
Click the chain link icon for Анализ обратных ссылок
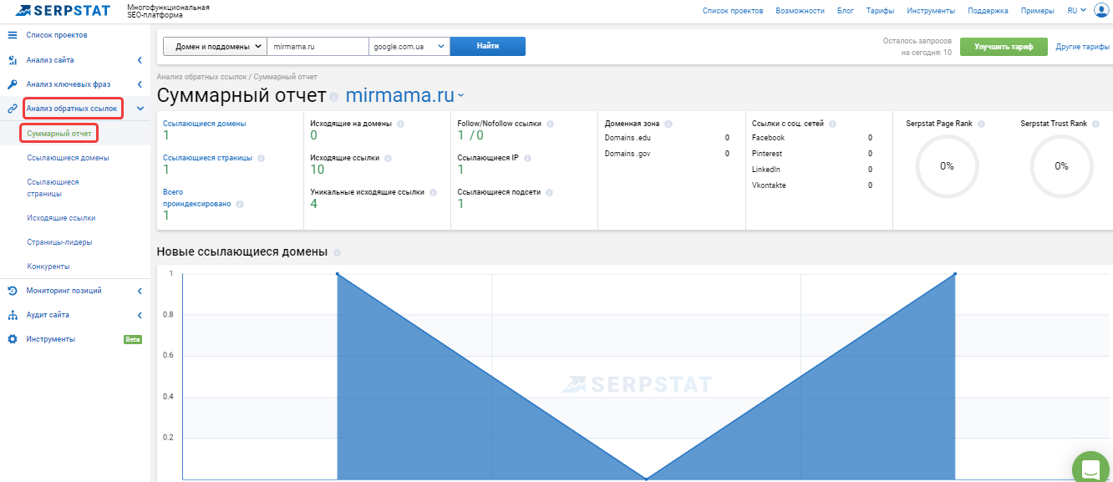pos(13,109)
